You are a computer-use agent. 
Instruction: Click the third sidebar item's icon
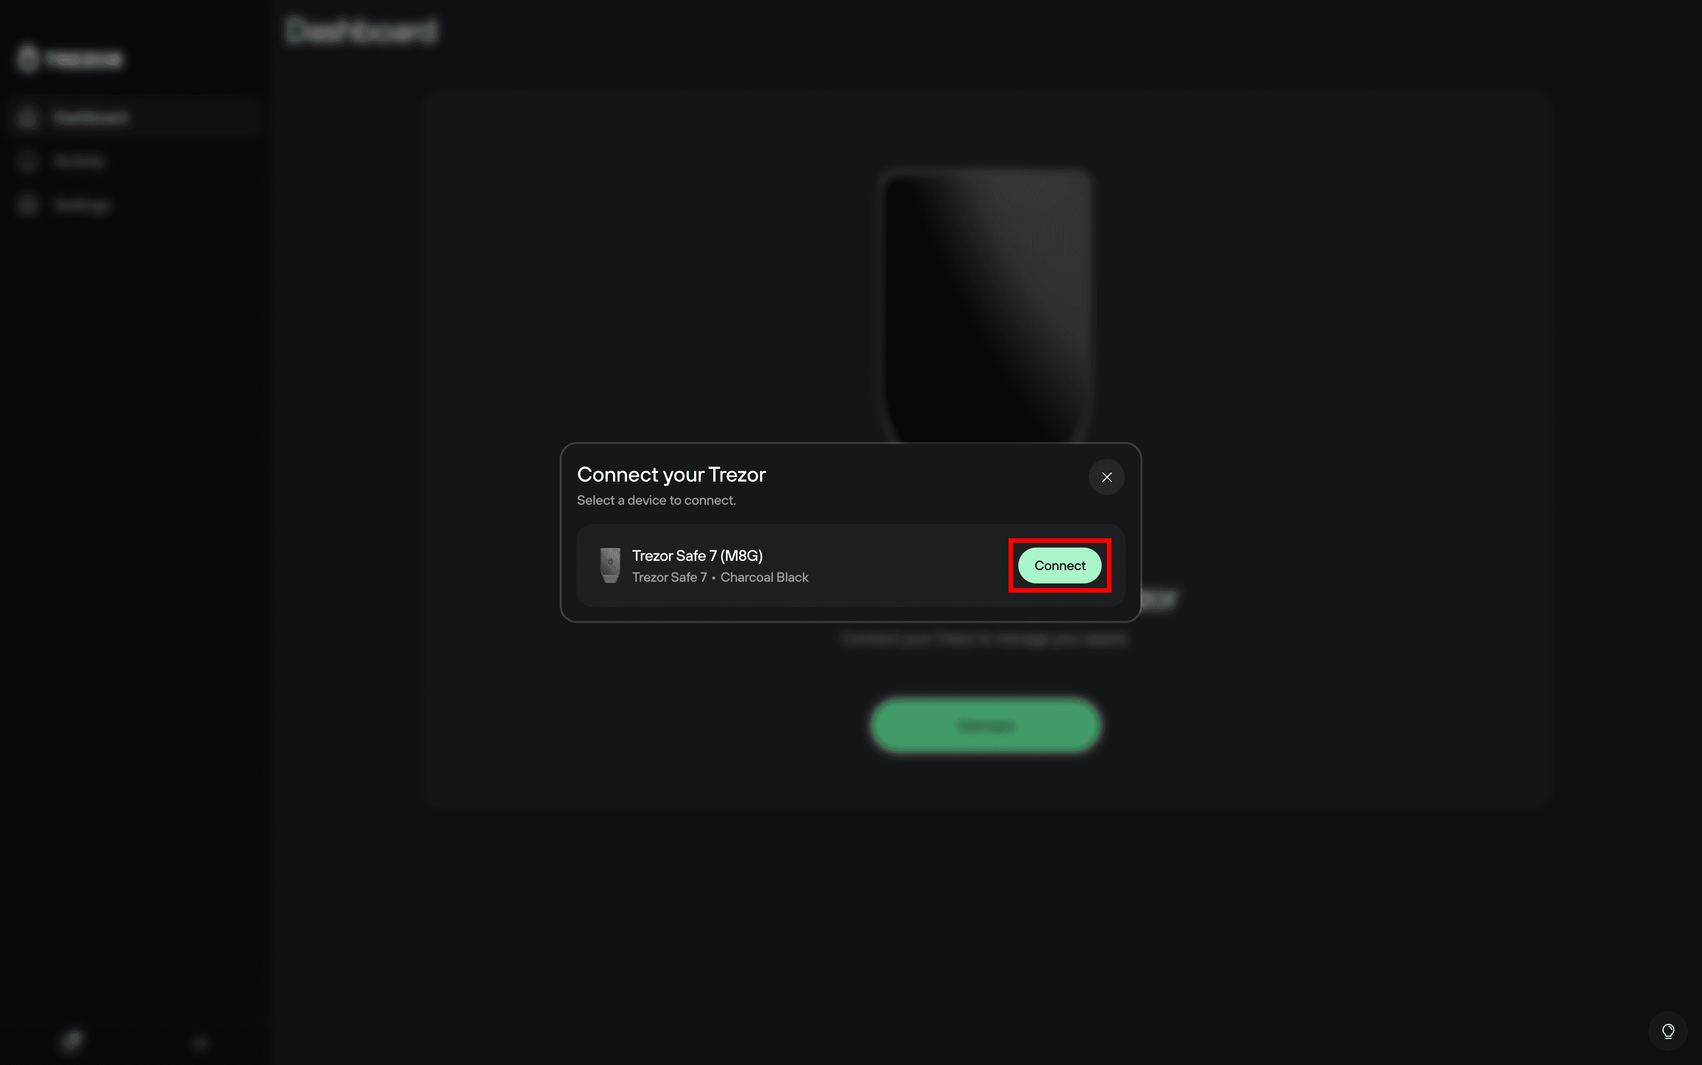(x=27, y=205)
